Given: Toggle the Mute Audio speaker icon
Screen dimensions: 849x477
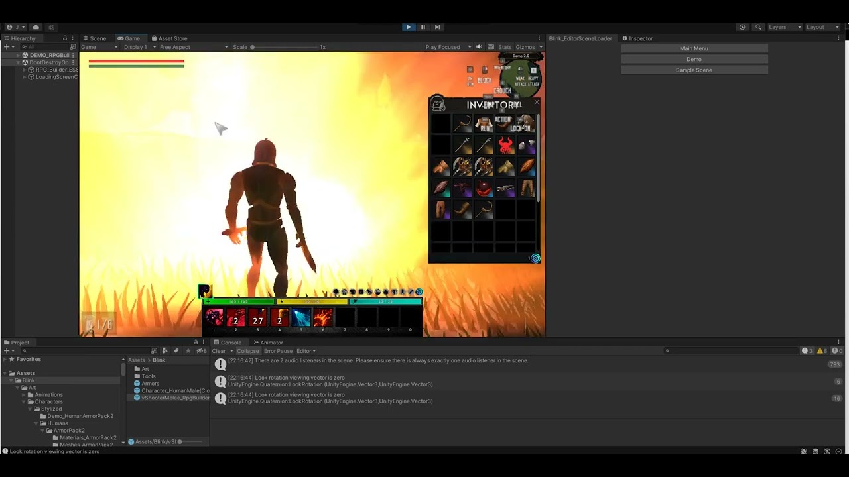Looking at the screenshot, I should 479,47.
